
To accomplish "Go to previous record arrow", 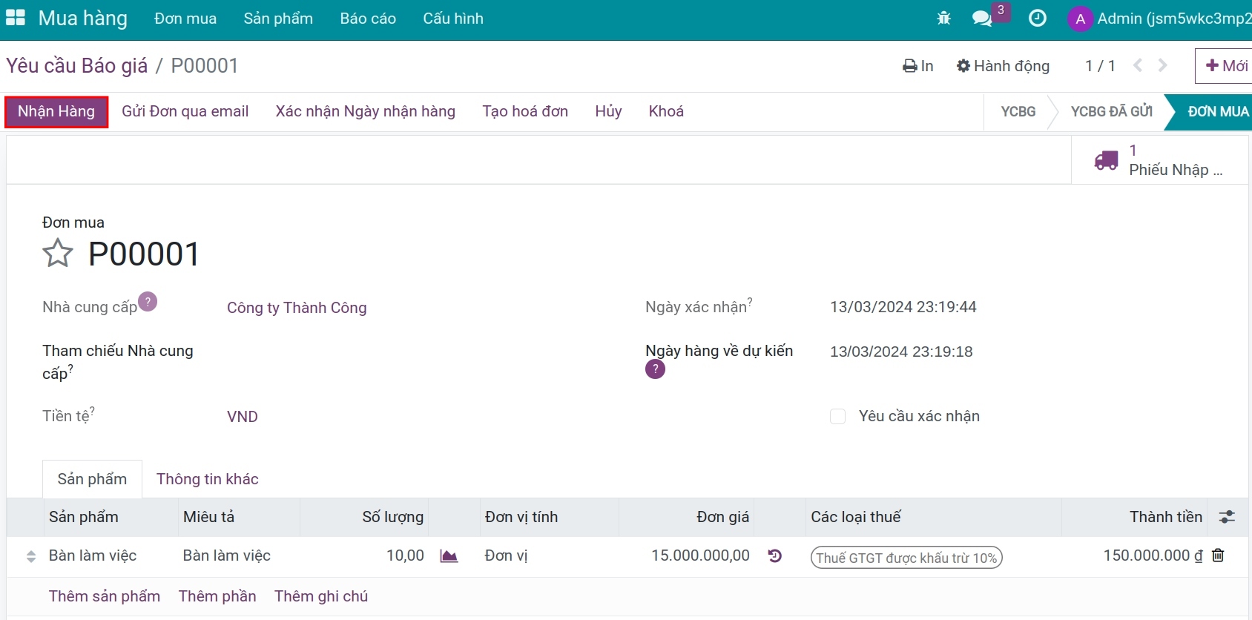I will tap(1138, 65).
